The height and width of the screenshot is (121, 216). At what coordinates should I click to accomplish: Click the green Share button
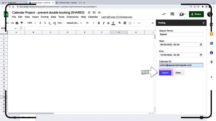point(196,14)
